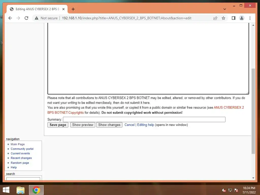260x195 pixels.
Task: Open Chrome three-dot menu
Action: tap(250, 18)
